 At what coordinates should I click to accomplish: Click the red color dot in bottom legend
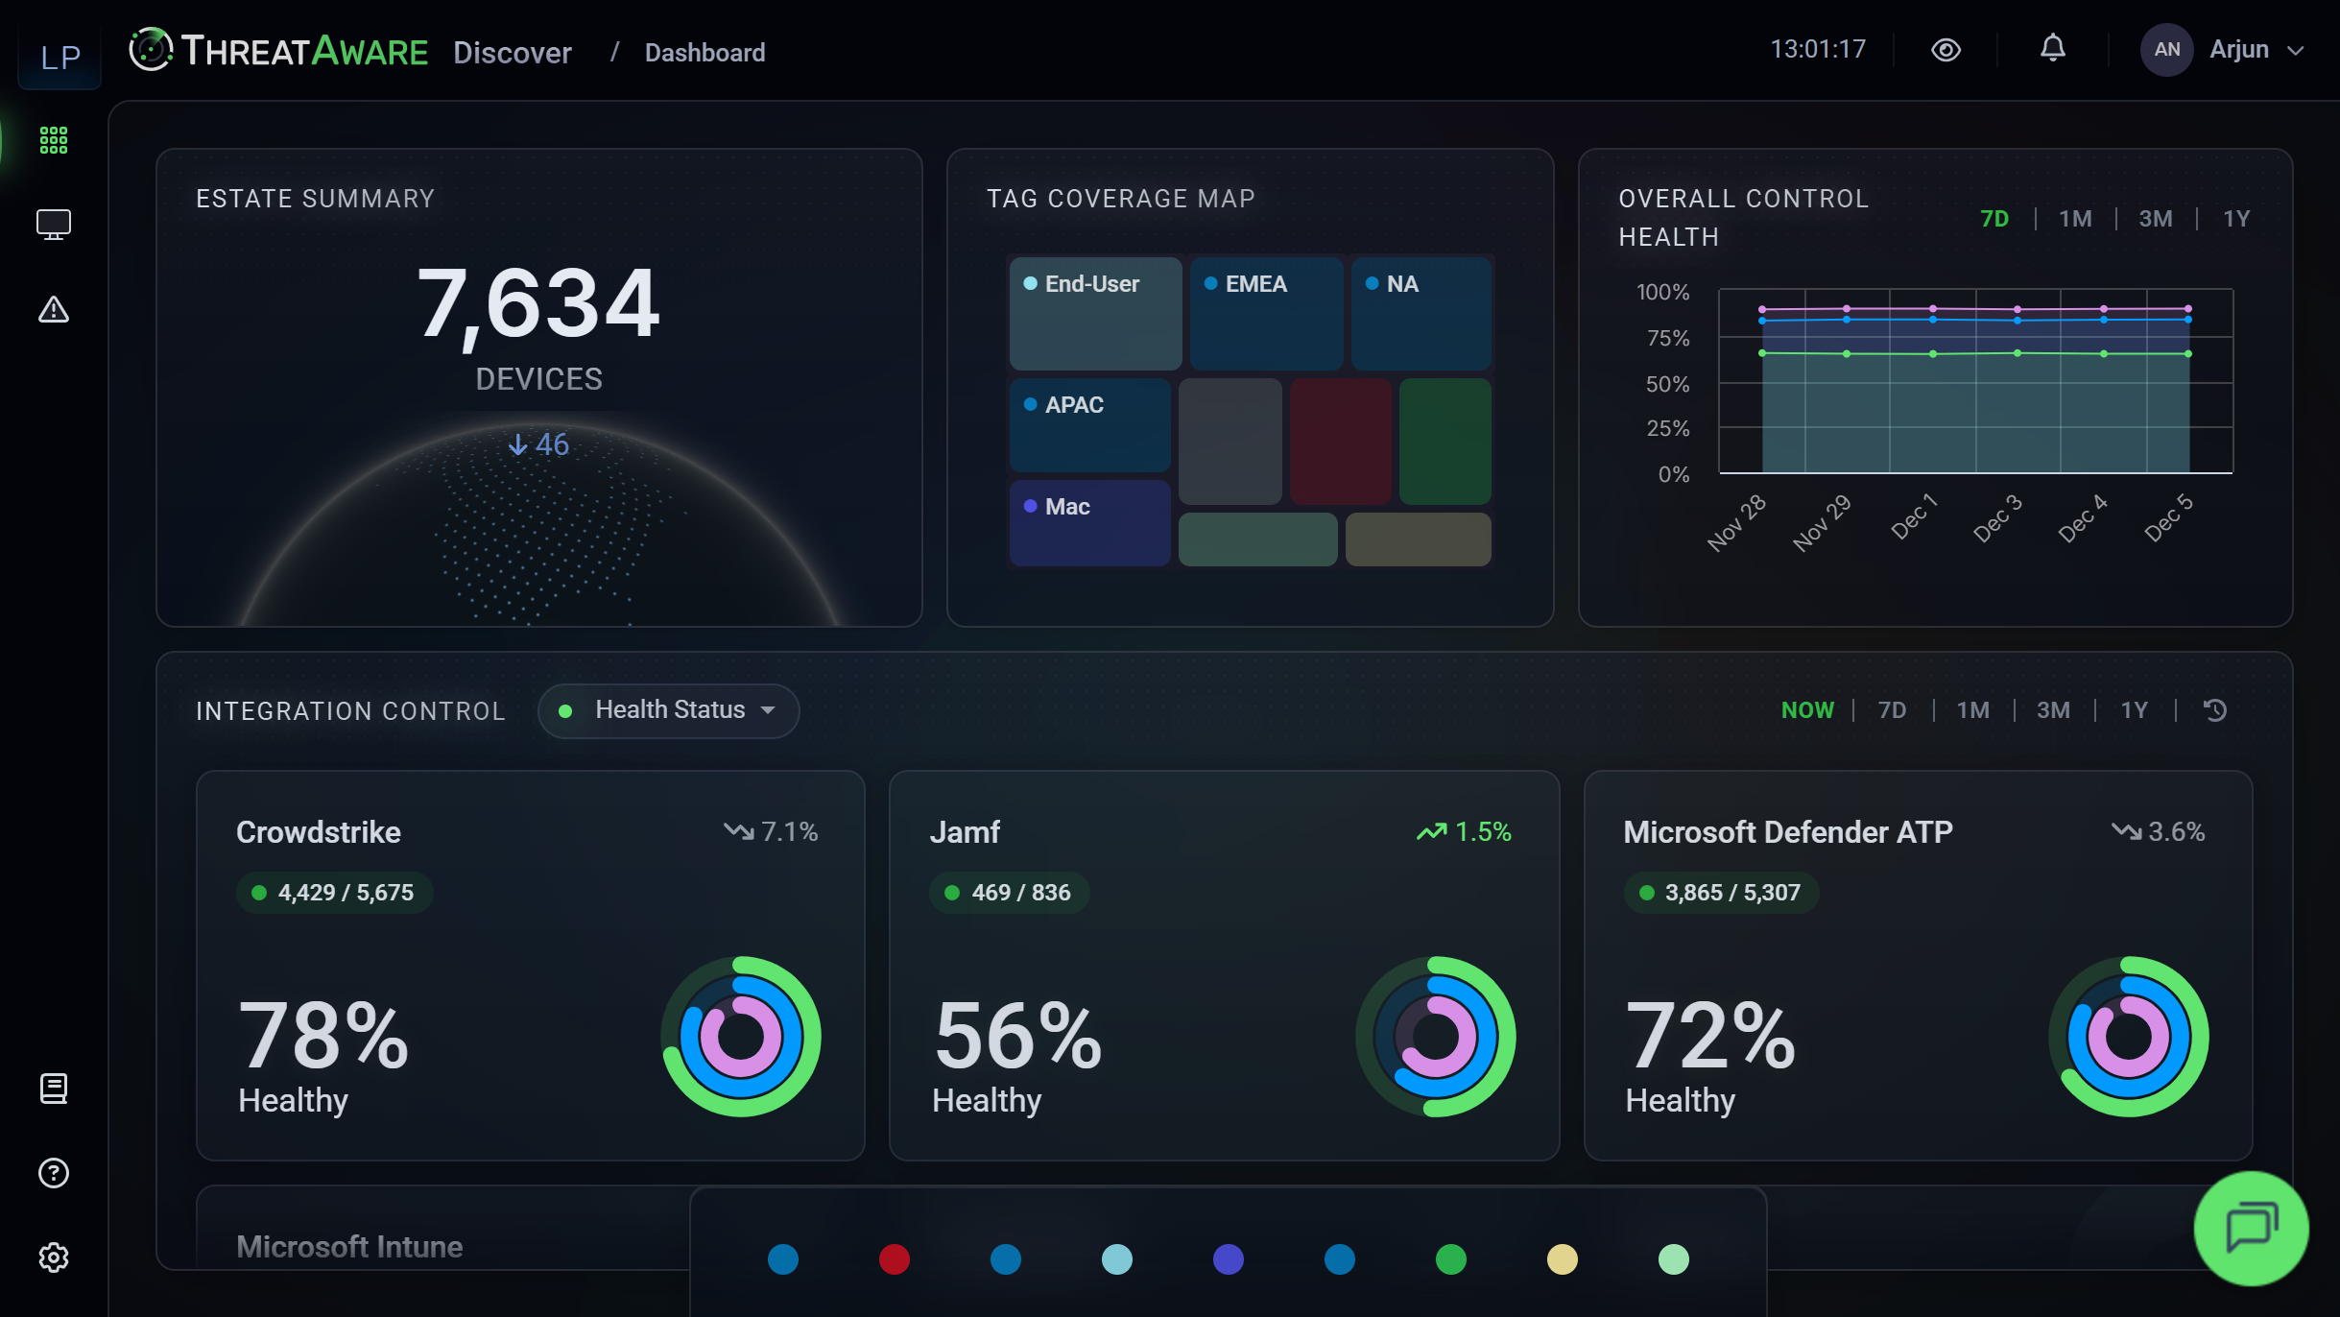pos(894,1259)
